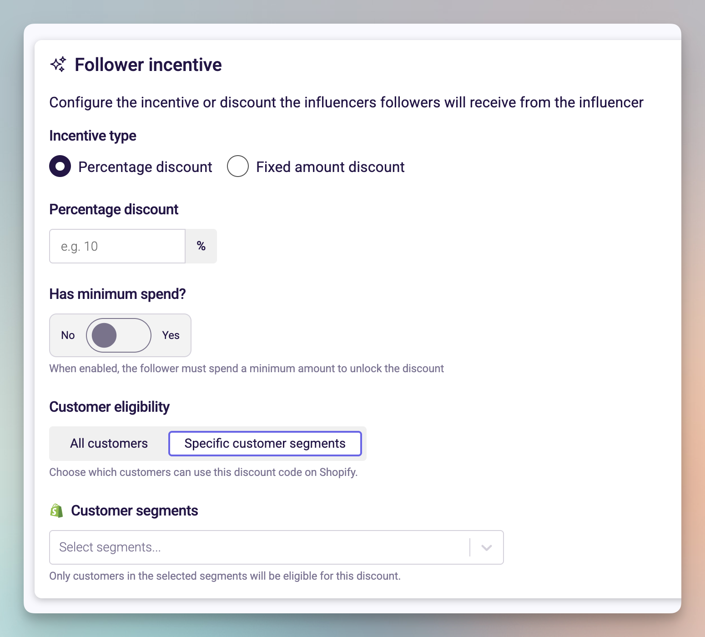This screenshot has height=637, width=705.
Task: Click inside the Percentage discount input field
Action: click(x=117, y=246)
